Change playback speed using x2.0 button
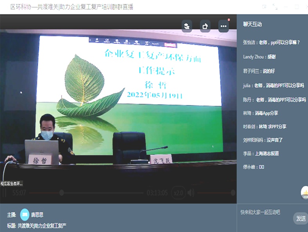Screen dimensions: 308x232 pos(178,193)
